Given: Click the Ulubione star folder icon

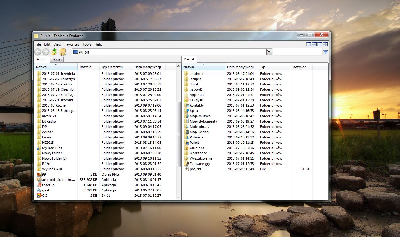Looking at the screenshot, I should pyautogui.click(x=187, y=148).
